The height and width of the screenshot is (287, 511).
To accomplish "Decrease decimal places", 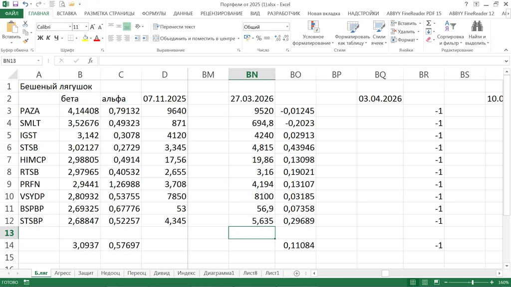I will click(285, 38).
